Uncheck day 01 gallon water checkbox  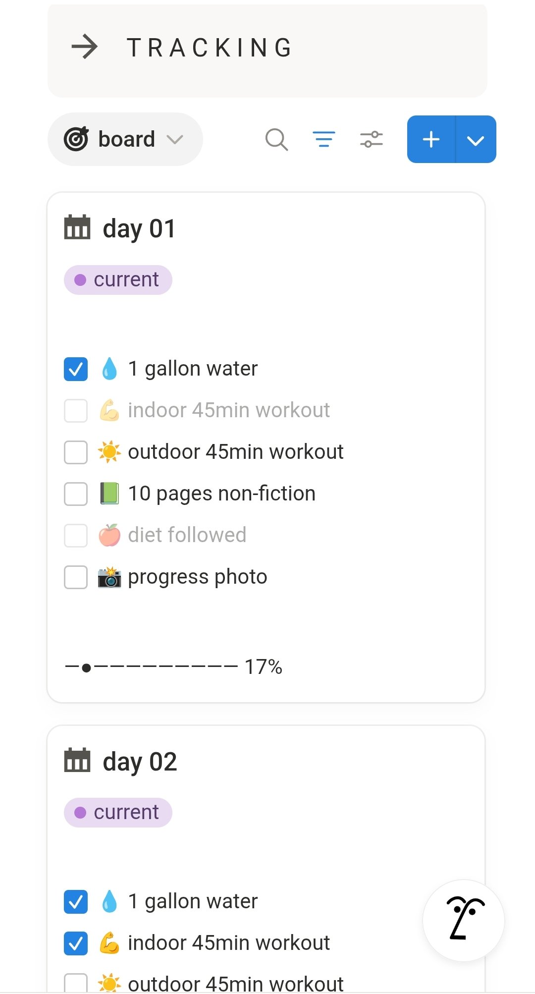[x=76, y=369]
